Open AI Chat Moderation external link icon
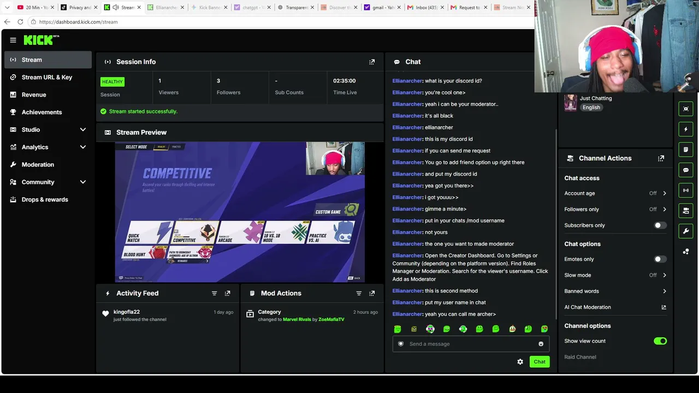 pos(664,307)
